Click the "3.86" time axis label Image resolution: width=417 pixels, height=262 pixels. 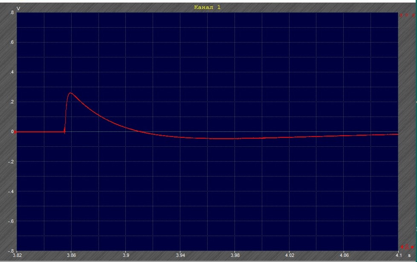72,255
